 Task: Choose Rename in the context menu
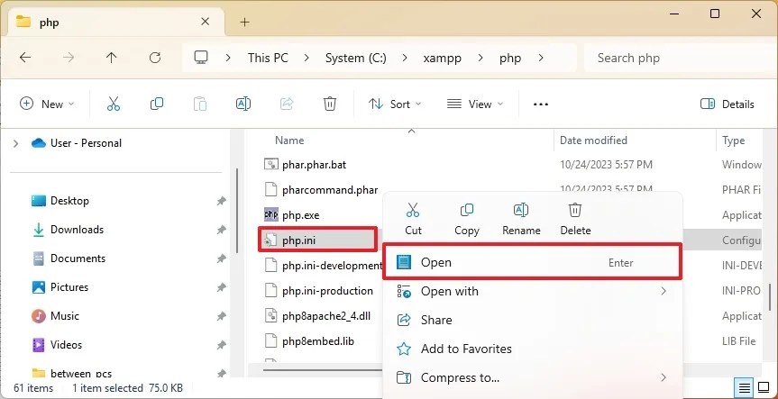point(521,218)
